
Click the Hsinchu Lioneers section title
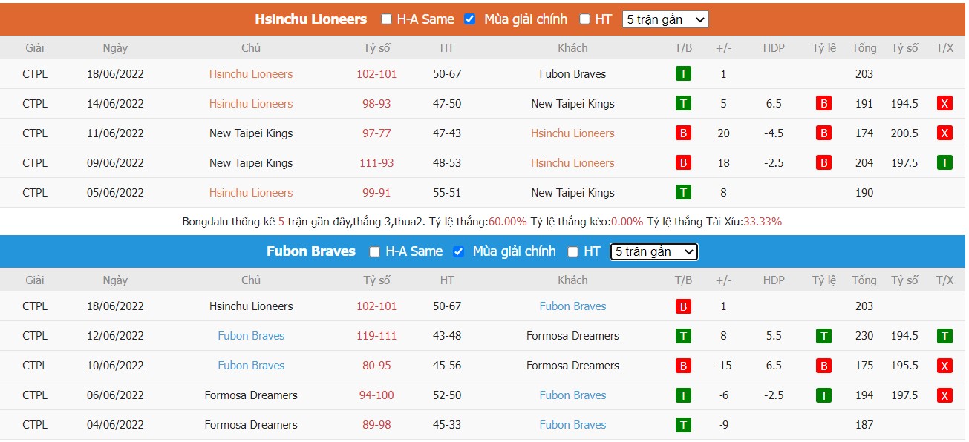[x=311, y=19]
